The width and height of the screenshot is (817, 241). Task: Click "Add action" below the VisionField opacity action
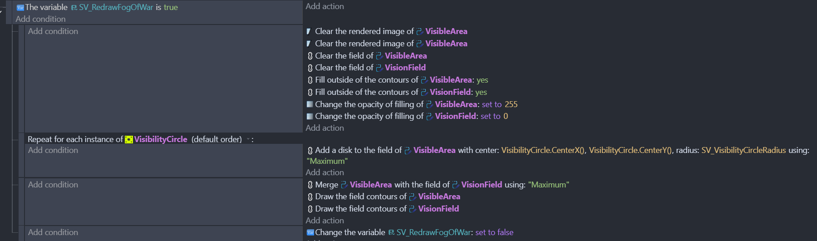tap(325, 128)
